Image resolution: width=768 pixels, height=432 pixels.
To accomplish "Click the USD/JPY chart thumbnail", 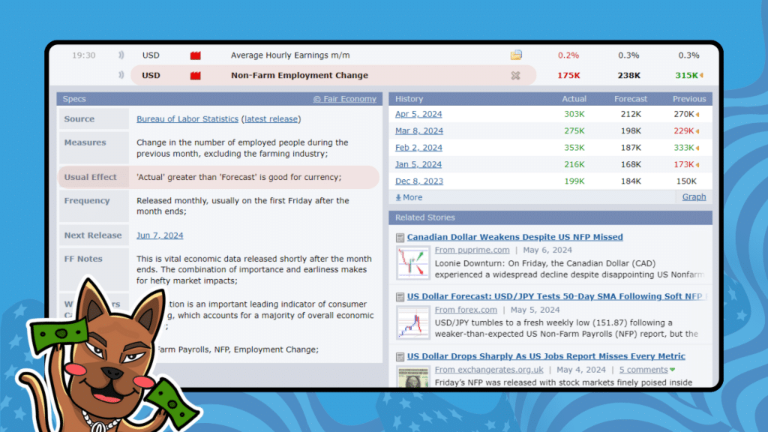I will [412, 322].
